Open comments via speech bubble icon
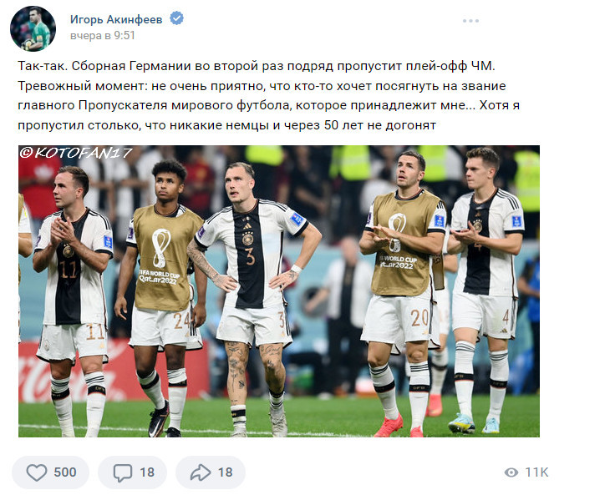This screenshot has height=495, width=610. point(123,472)
